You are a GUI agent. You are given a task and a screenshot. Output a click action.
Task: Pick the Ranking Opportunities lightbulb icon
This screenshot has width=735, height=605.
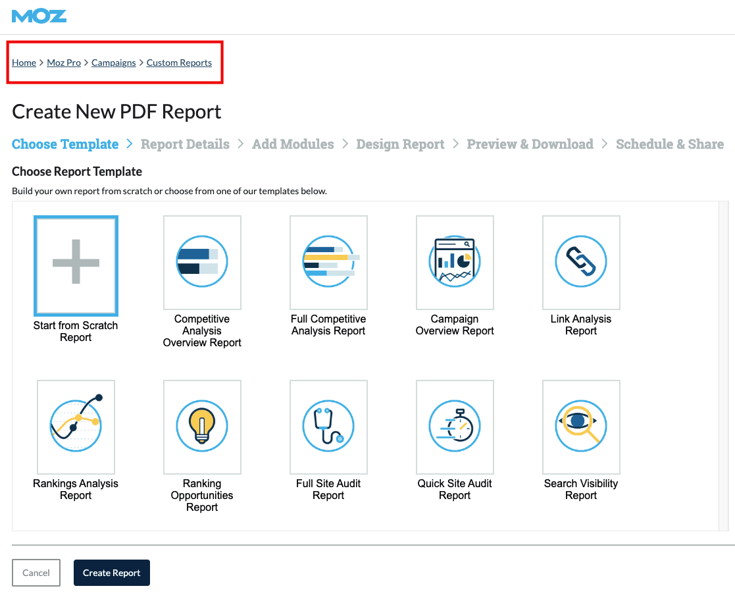(x=202, y=427)
